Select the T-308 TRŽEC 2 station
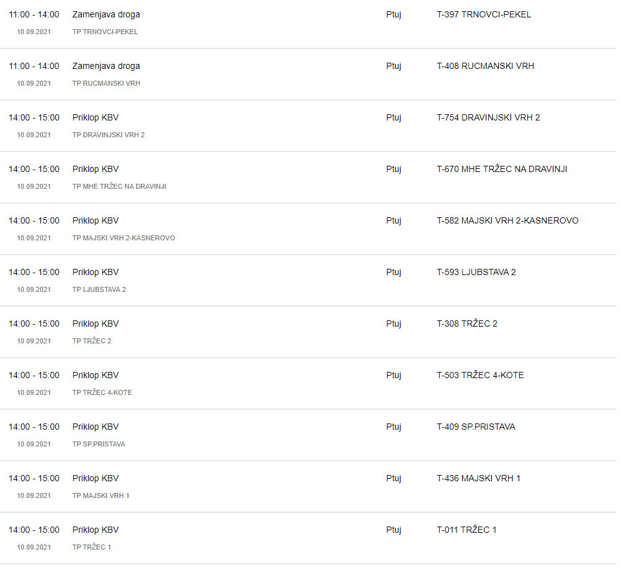 click(x=467, y=323)
